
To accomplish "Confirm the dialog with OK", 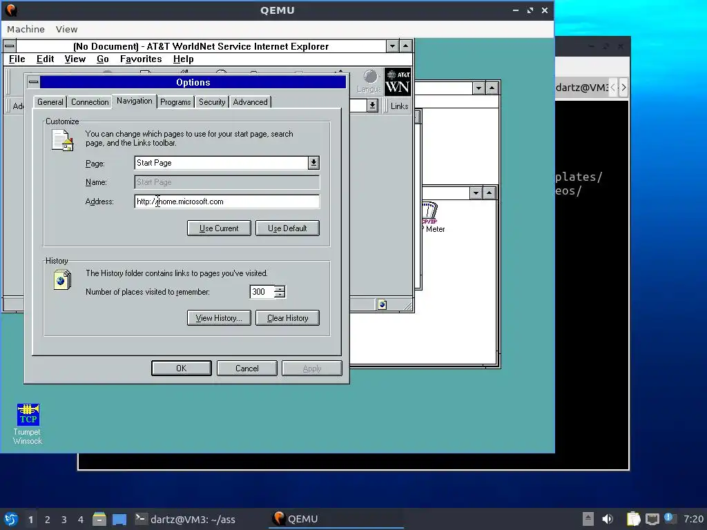I will [182, 369].
